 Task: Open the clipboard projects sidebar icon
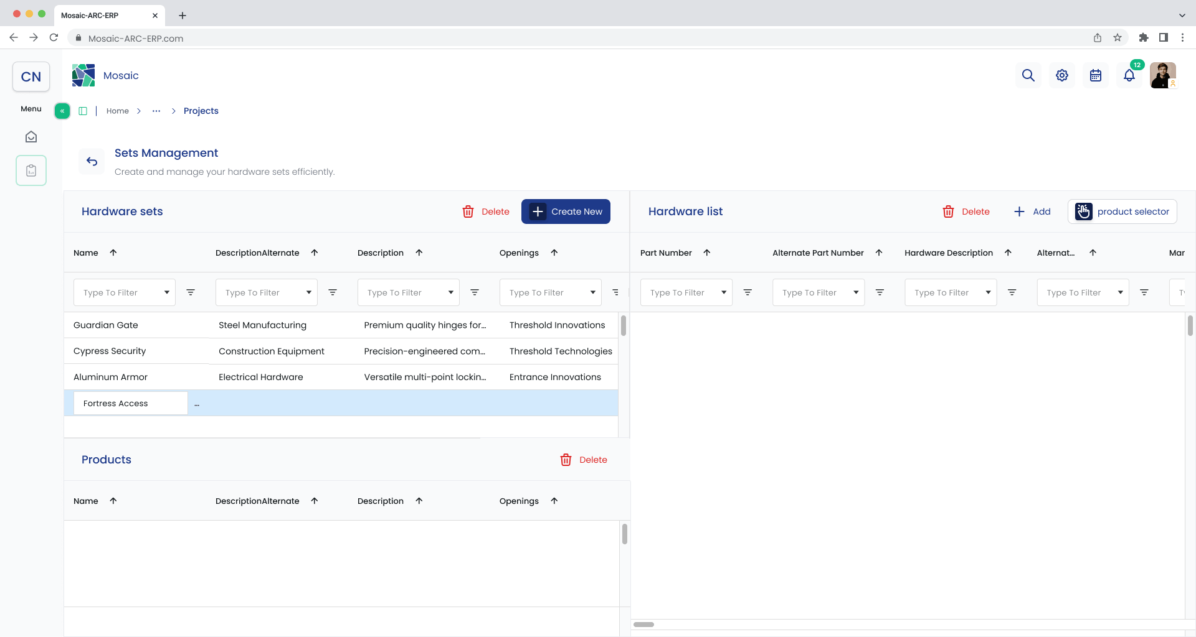click(31, 170)
